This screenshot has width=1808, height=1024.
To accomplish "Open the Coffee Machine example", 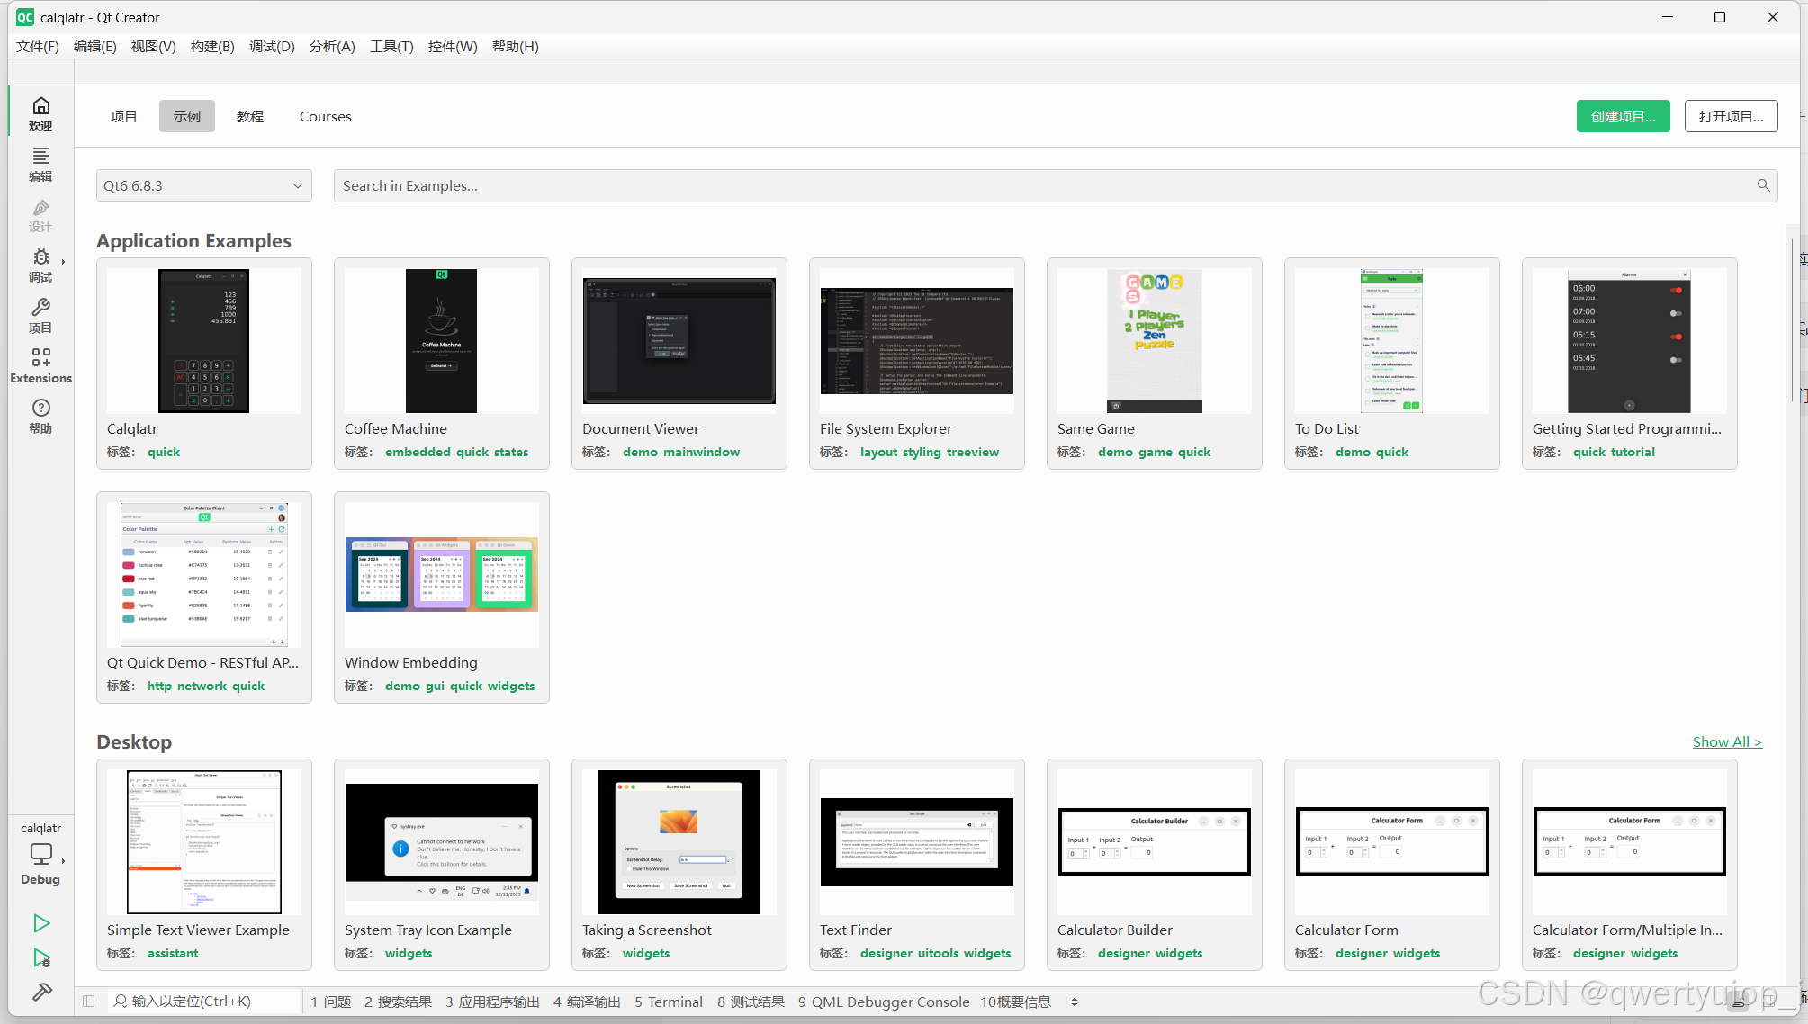I will click(x=442, y=364).
